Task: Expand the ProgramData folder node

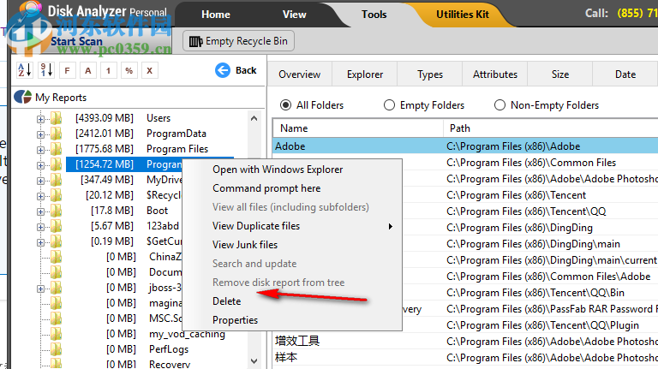Action: click(x=41, y=134)
